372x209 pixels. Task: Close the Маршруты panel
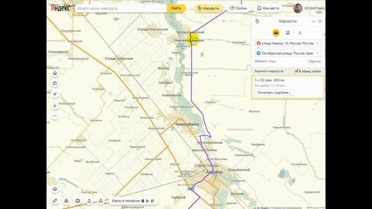tap(320, 21)
